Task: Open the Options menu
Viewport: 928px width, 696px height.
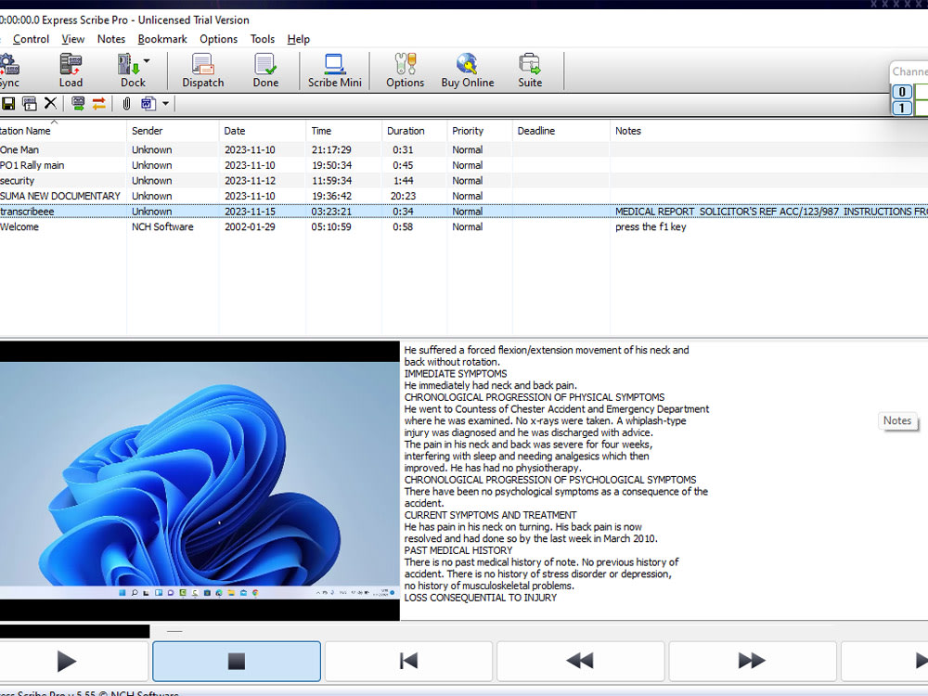Action: [x=218, y=39]
